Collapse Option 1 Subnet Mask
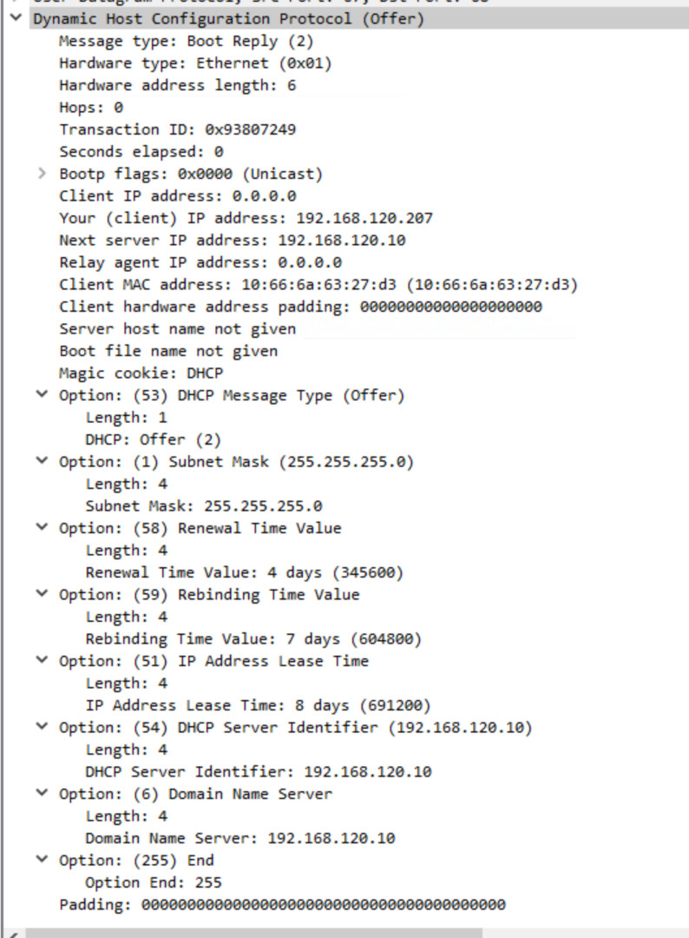Viewport: 689px width, 938px height. 42,461
